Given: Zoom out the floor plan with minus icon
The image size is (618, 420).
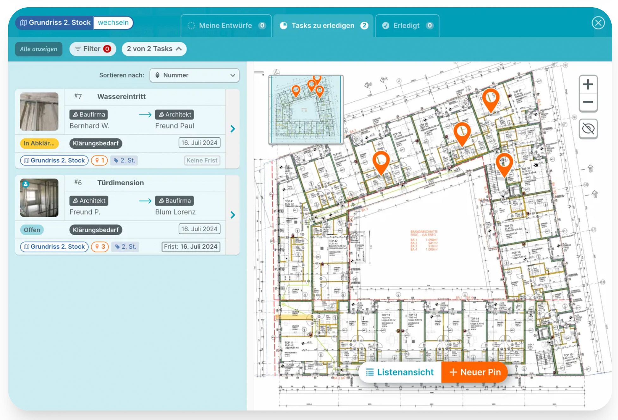Looking at the screenshot, I should click(x=588, y=102).
